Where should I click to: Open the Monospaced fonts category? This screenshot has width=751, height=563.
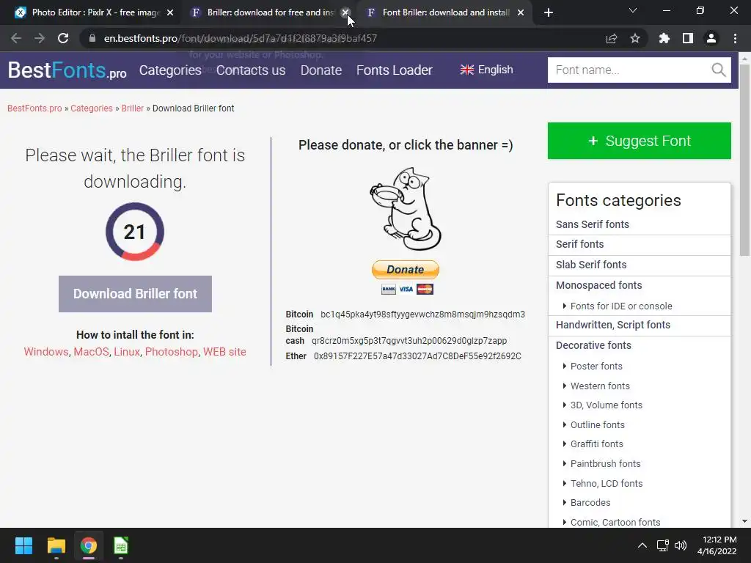[598, 285]
